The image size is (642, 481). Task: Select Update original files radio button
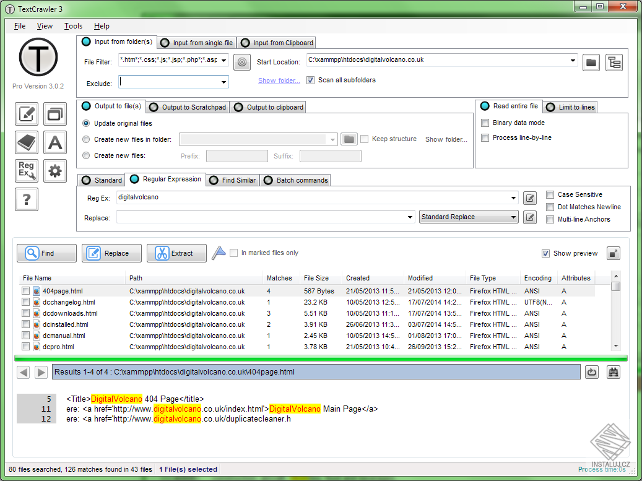click(x=86, y=123)
